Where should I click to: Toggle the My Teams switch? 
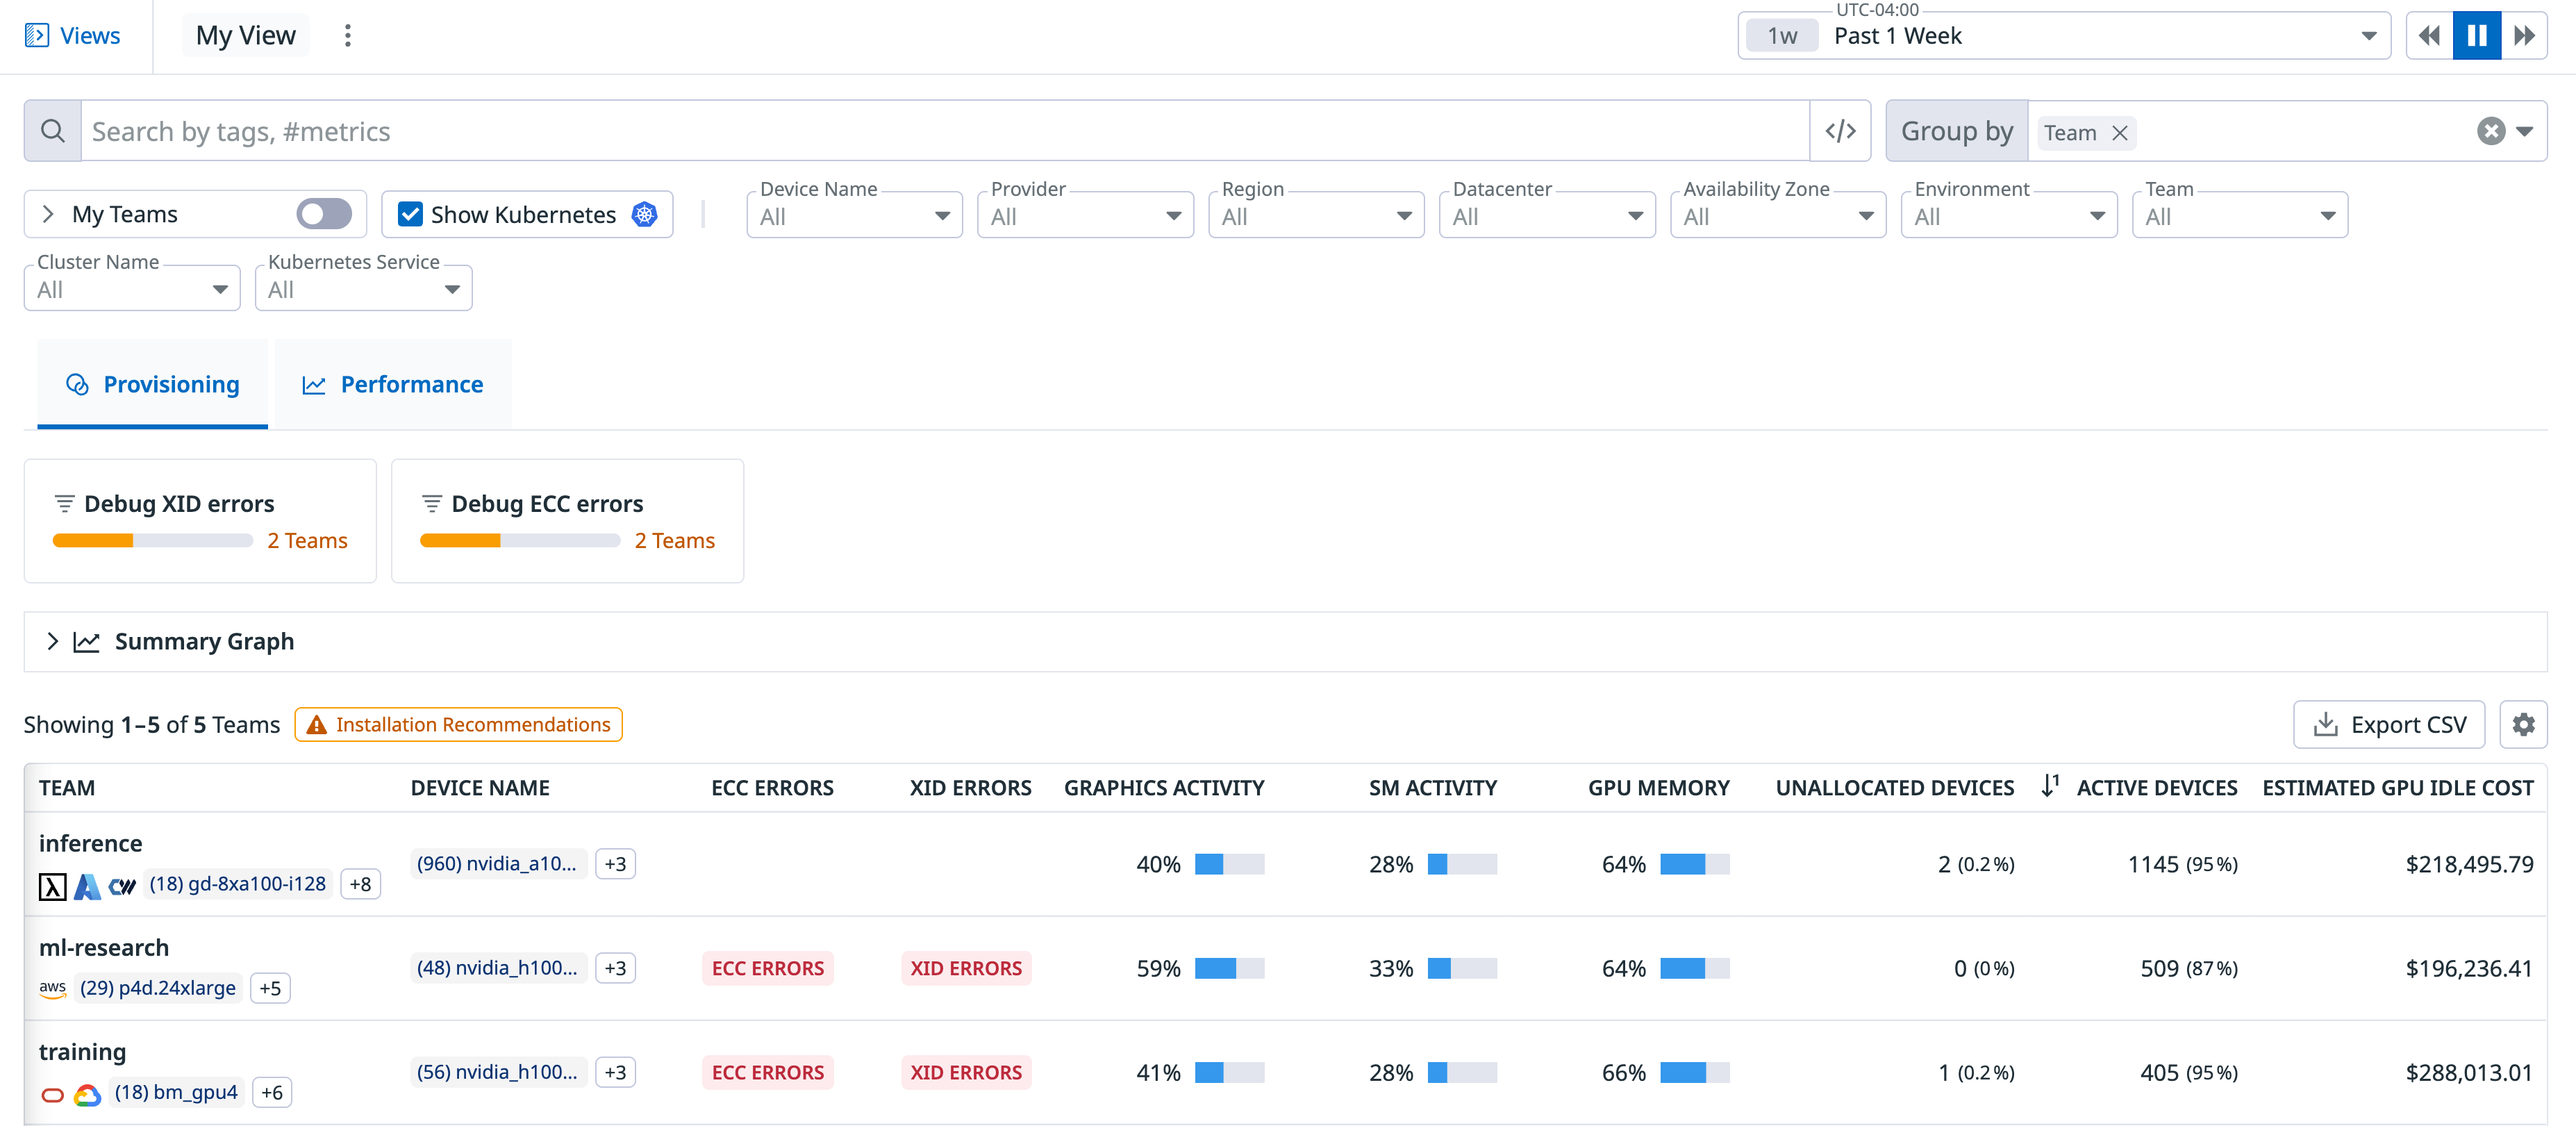[324, 213]
